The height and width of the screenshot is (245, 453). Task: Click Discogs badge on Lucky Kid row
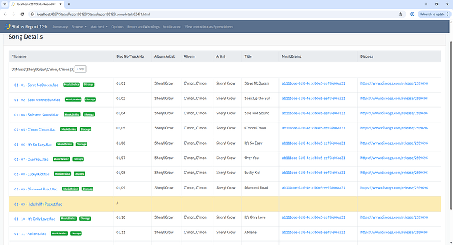click(x=79, y=174)
